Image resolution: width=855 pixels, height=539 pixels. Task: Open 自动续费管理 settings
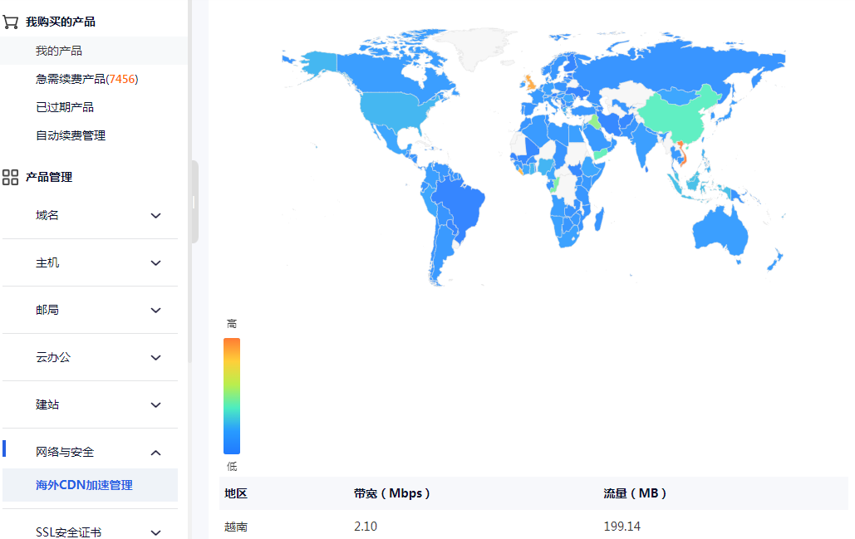pyautogui.click(x=71, y=135)
